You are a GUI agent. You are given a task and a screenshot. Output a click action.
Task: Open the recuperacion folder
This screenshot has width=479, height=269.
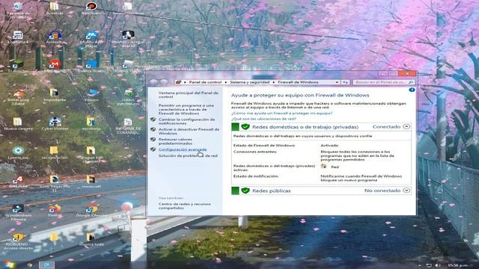(55, 152)
